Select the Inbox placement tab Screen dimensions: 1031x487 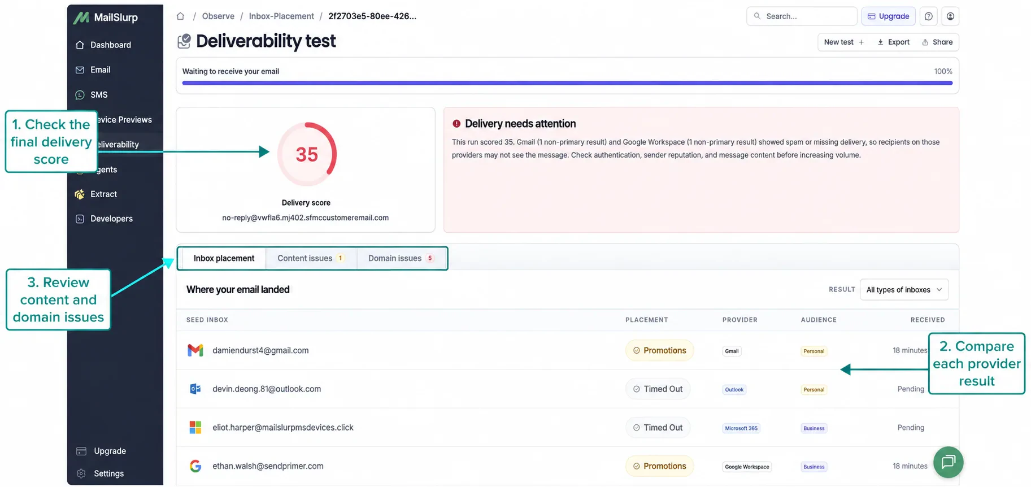pos(224,259)
